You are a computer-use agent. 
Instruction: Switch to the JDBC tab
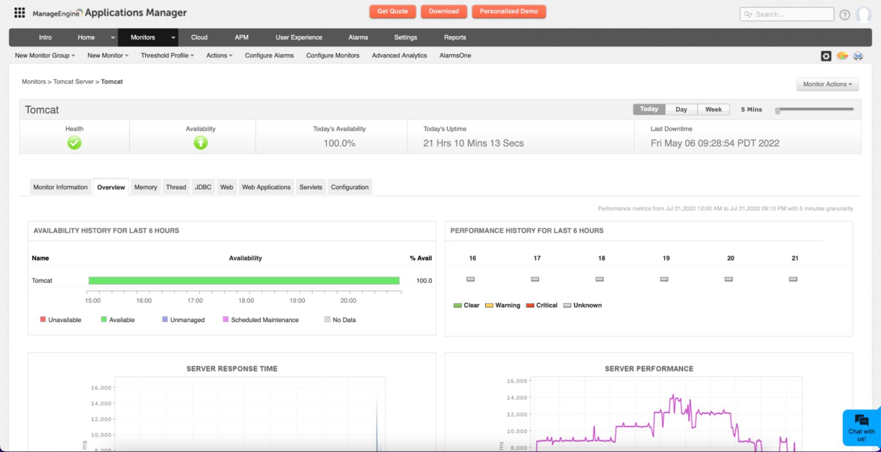click(x=203, y=187)
